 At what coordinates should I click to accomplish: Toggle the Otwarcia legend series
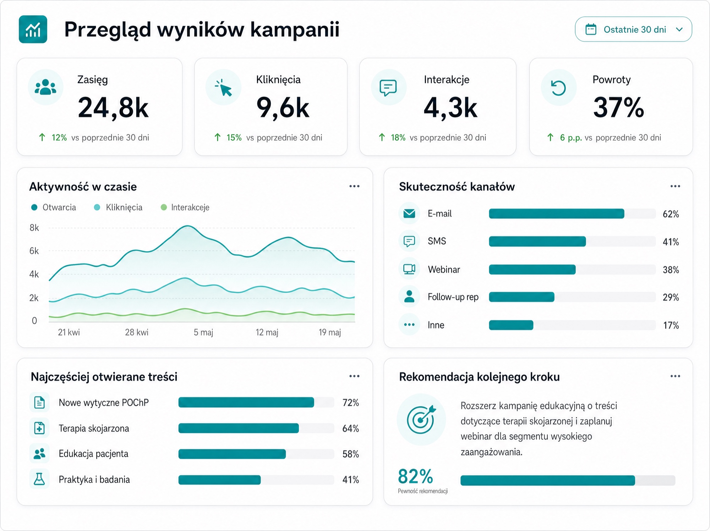coord(54,207)
